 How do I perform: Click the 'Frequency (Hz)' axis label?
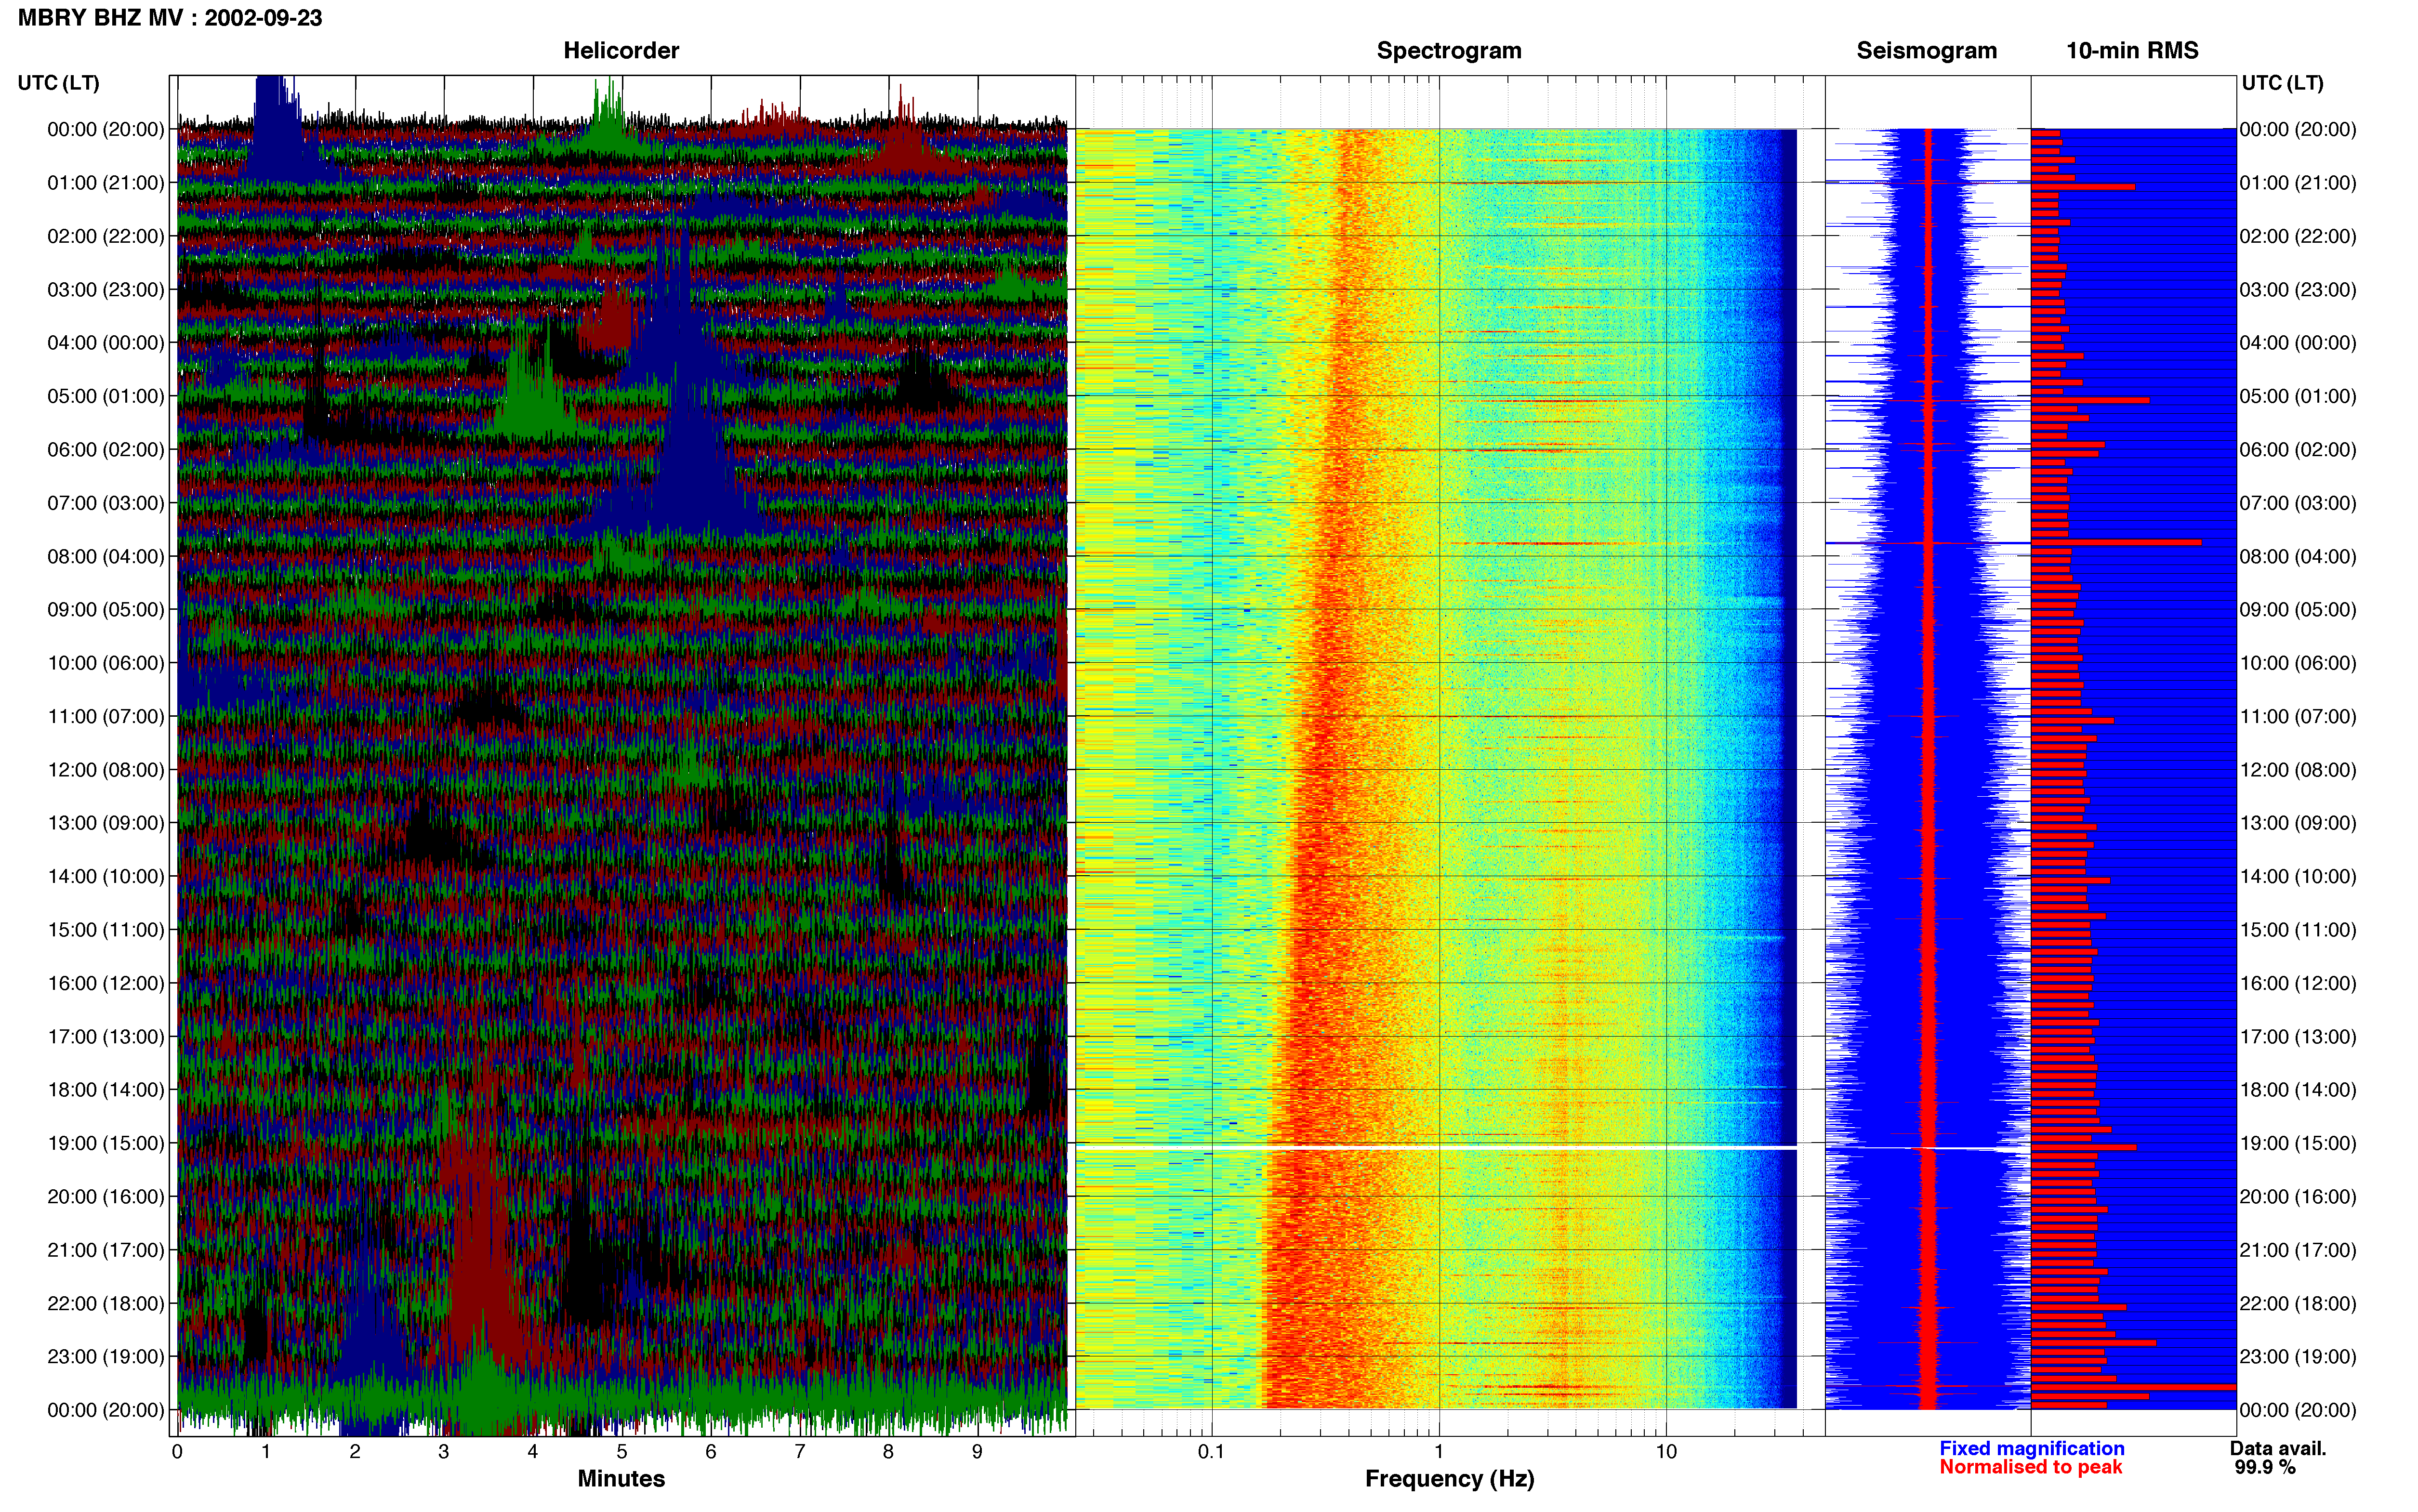click(1449, 1479)
